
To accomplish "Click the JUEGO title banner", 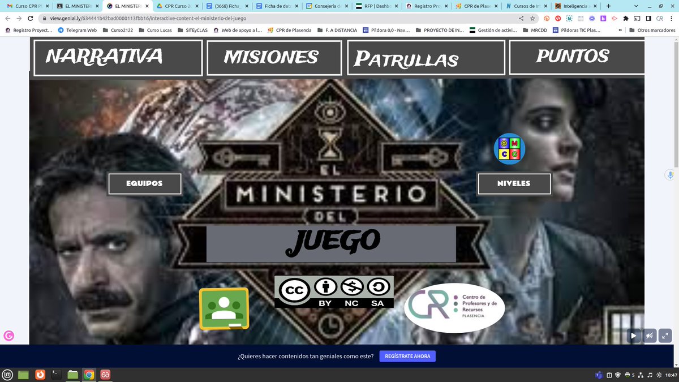I will coord(332,243).
